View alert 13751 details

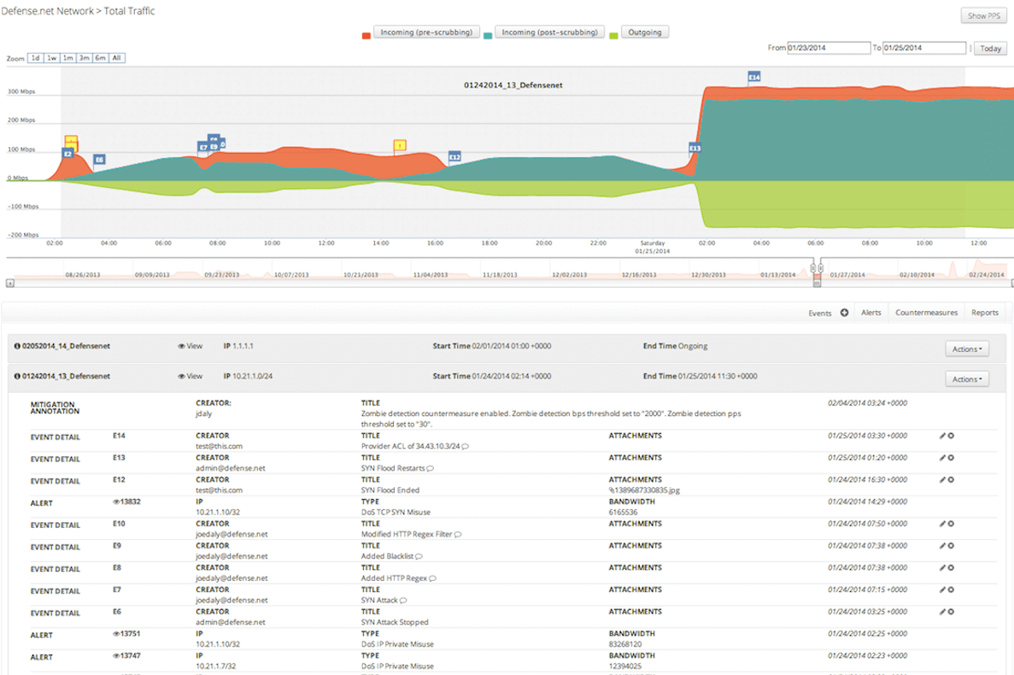tap(126, 634)
